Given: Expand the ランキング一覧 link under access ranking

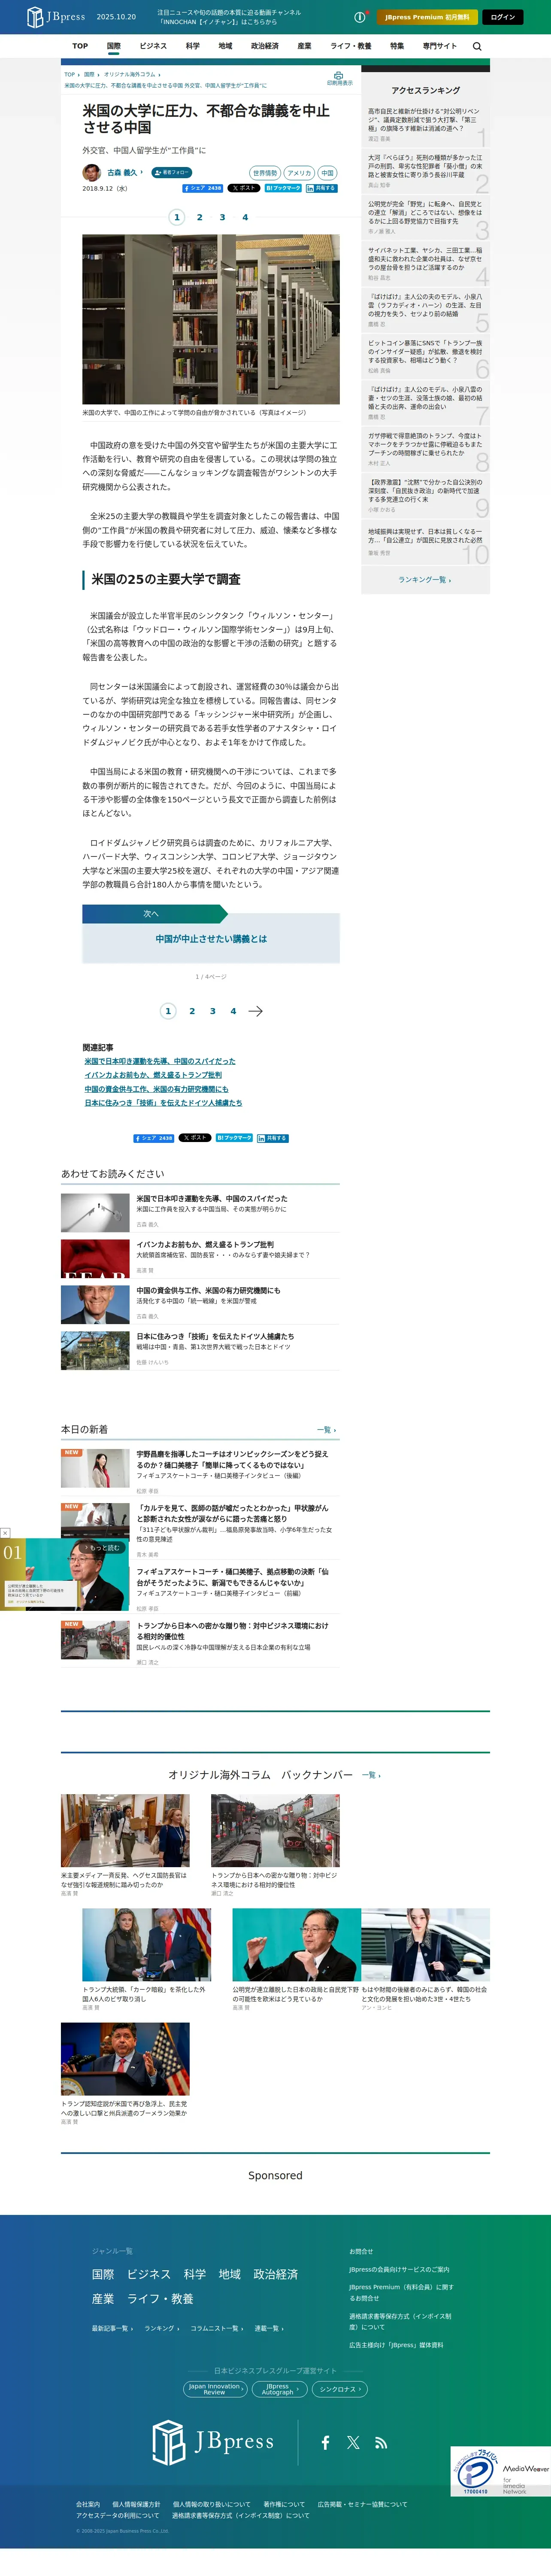Looking at the screenshot, I should click(425, 580).
